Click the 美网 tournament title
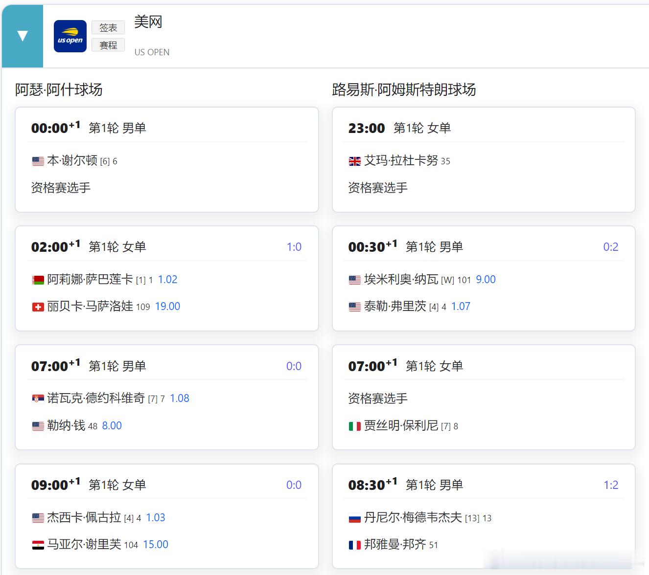649x575 pixels. pos(148,22)
